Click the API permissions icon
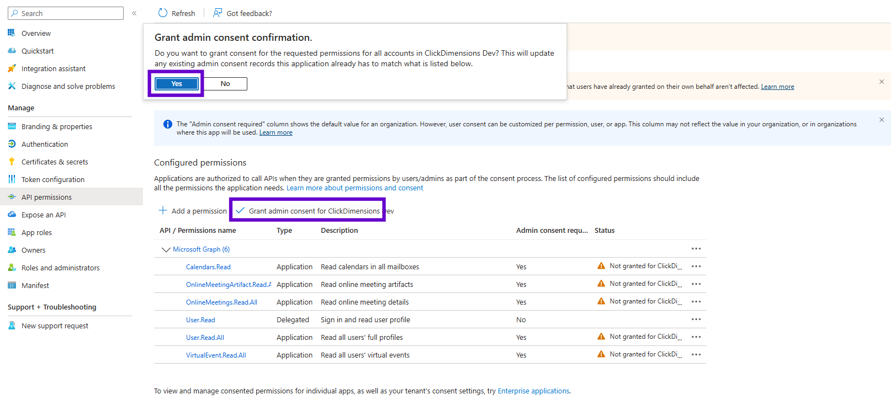Image resolution: width=895 pixels, height=405 pixels. click(x=12, y=197)
